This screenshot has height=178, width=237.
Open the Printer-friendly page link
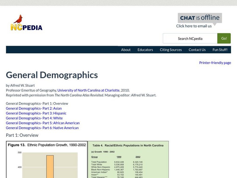215,63
